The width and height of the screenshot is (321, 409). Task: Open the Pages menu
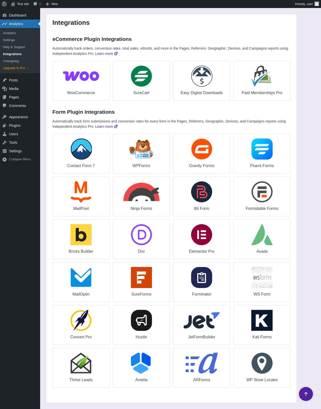[x=20, y=97]
